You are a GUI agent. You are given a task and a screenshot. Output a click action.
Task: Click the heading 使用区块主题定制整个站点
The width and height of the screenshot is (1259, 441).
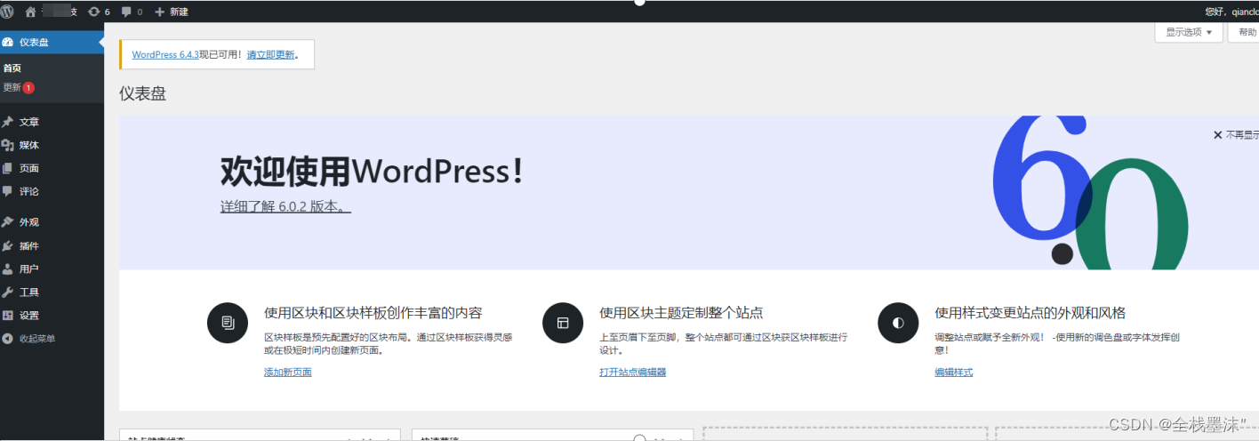[681, 312]
